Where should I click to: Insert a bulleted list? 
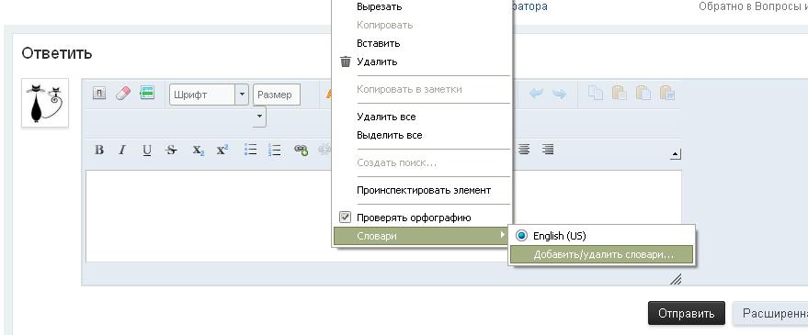click(250, 150)
